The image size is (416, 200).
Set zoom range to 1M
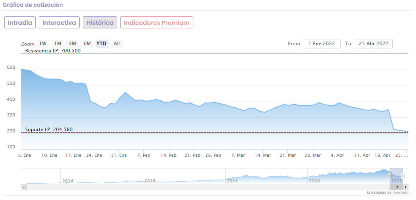point(58,44)
